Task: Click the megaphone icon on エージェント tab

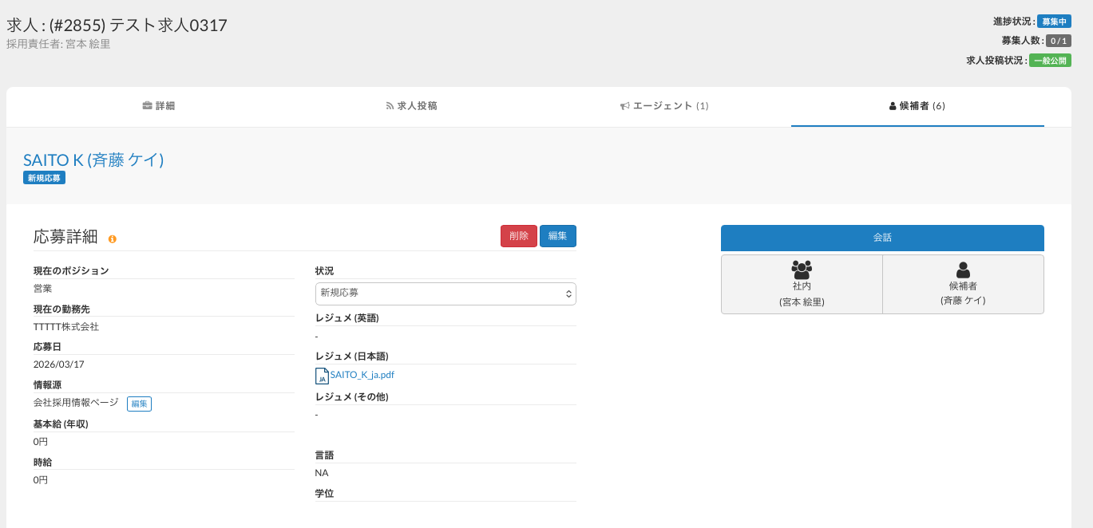Action: coord(625,106)
